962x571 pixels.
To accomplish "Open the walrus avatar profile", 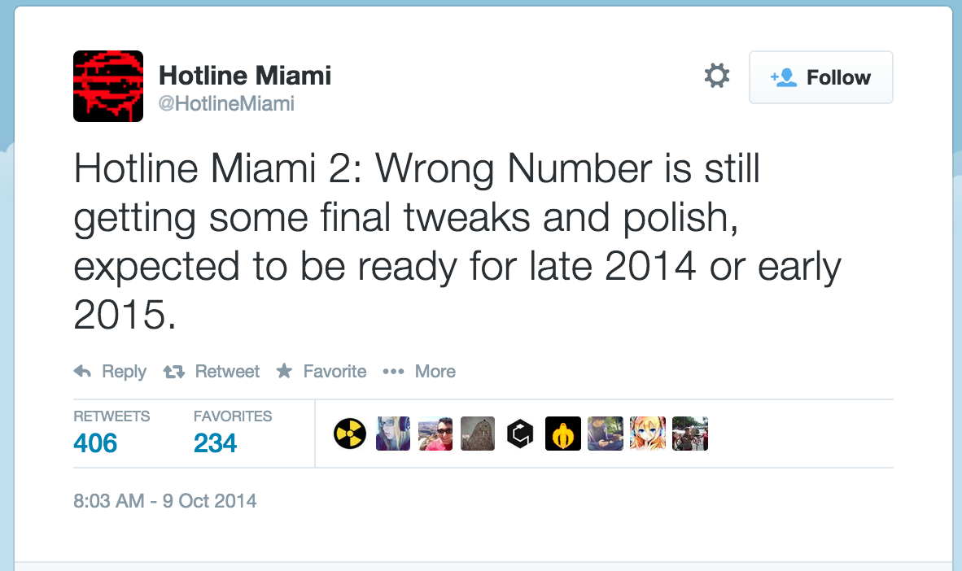I will tap(478, 434).
